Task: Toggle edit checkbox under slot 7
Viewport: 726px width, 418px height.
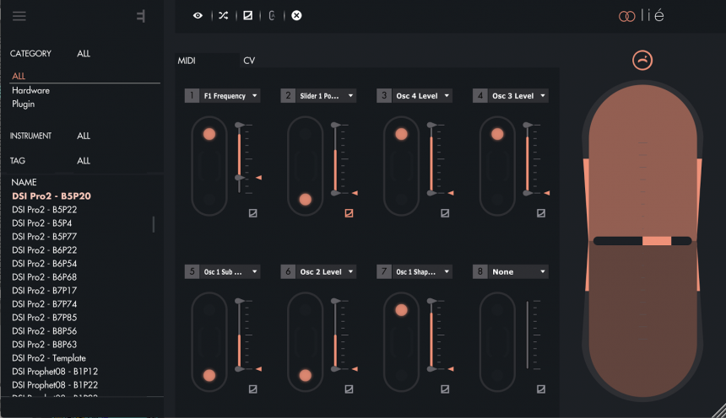Action: (445, 389)
